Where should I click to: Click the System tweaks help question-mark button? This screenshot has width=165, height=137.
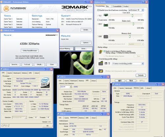pos(144,2)
